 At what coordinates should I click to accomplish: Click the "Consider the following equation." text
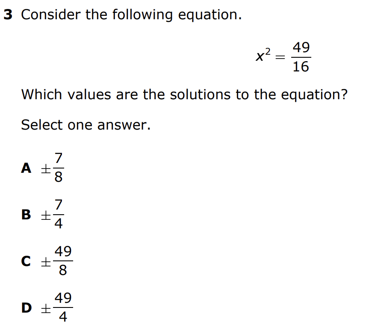tap(131, 15)
